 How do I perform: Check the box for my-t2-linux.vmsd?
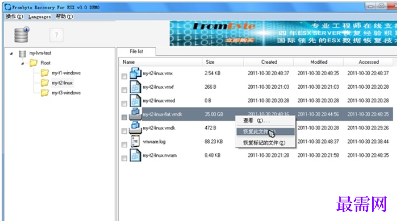coord(124,103)
